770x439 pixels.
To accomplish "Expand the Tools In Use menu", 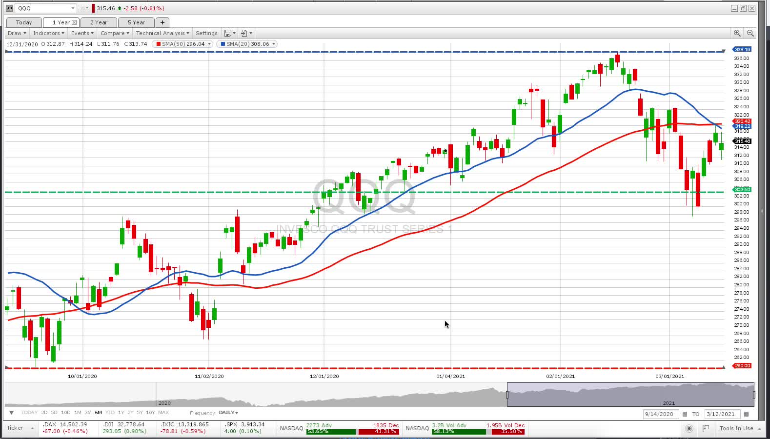I will point(739,428).
